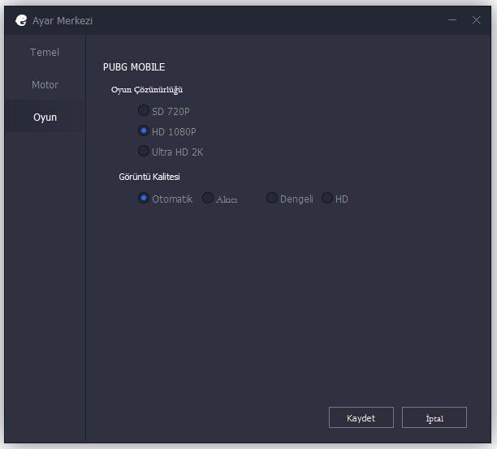Click the Görüntü Kalitesi label
Screen dimensions: 497x449
[149, 177]
